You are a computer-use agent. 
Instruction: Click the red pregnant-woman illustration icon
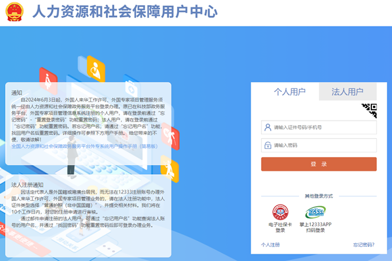click(48, 81)
